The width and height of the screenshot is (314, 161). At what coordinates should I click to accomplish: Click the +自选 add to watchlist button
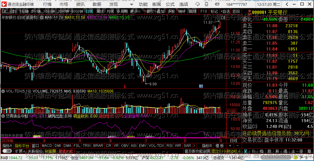pos(225,11)
